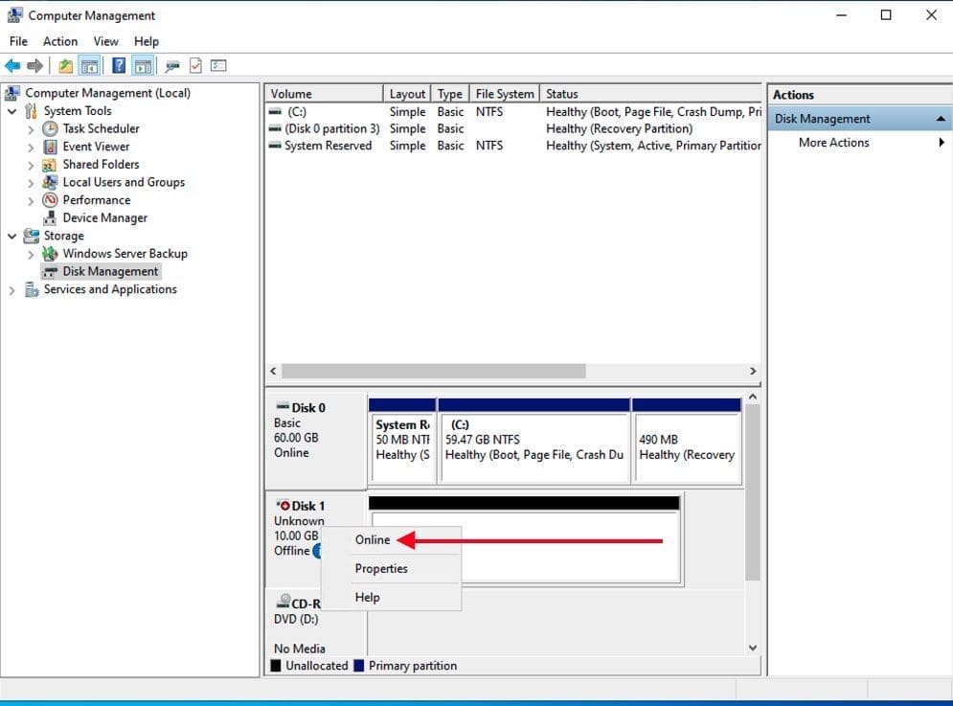
Task: Toggle the Show/Hide Action Pane toolbar icon
Action: [x=143, y=66]
